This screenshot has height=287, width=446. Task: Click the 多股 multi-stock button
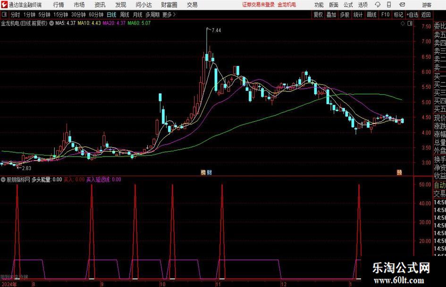click(x=345, y=15)
